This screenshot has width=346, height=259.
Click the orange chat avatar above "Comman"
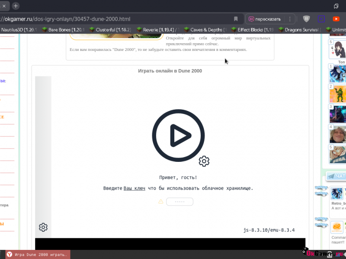coord(337,227)
